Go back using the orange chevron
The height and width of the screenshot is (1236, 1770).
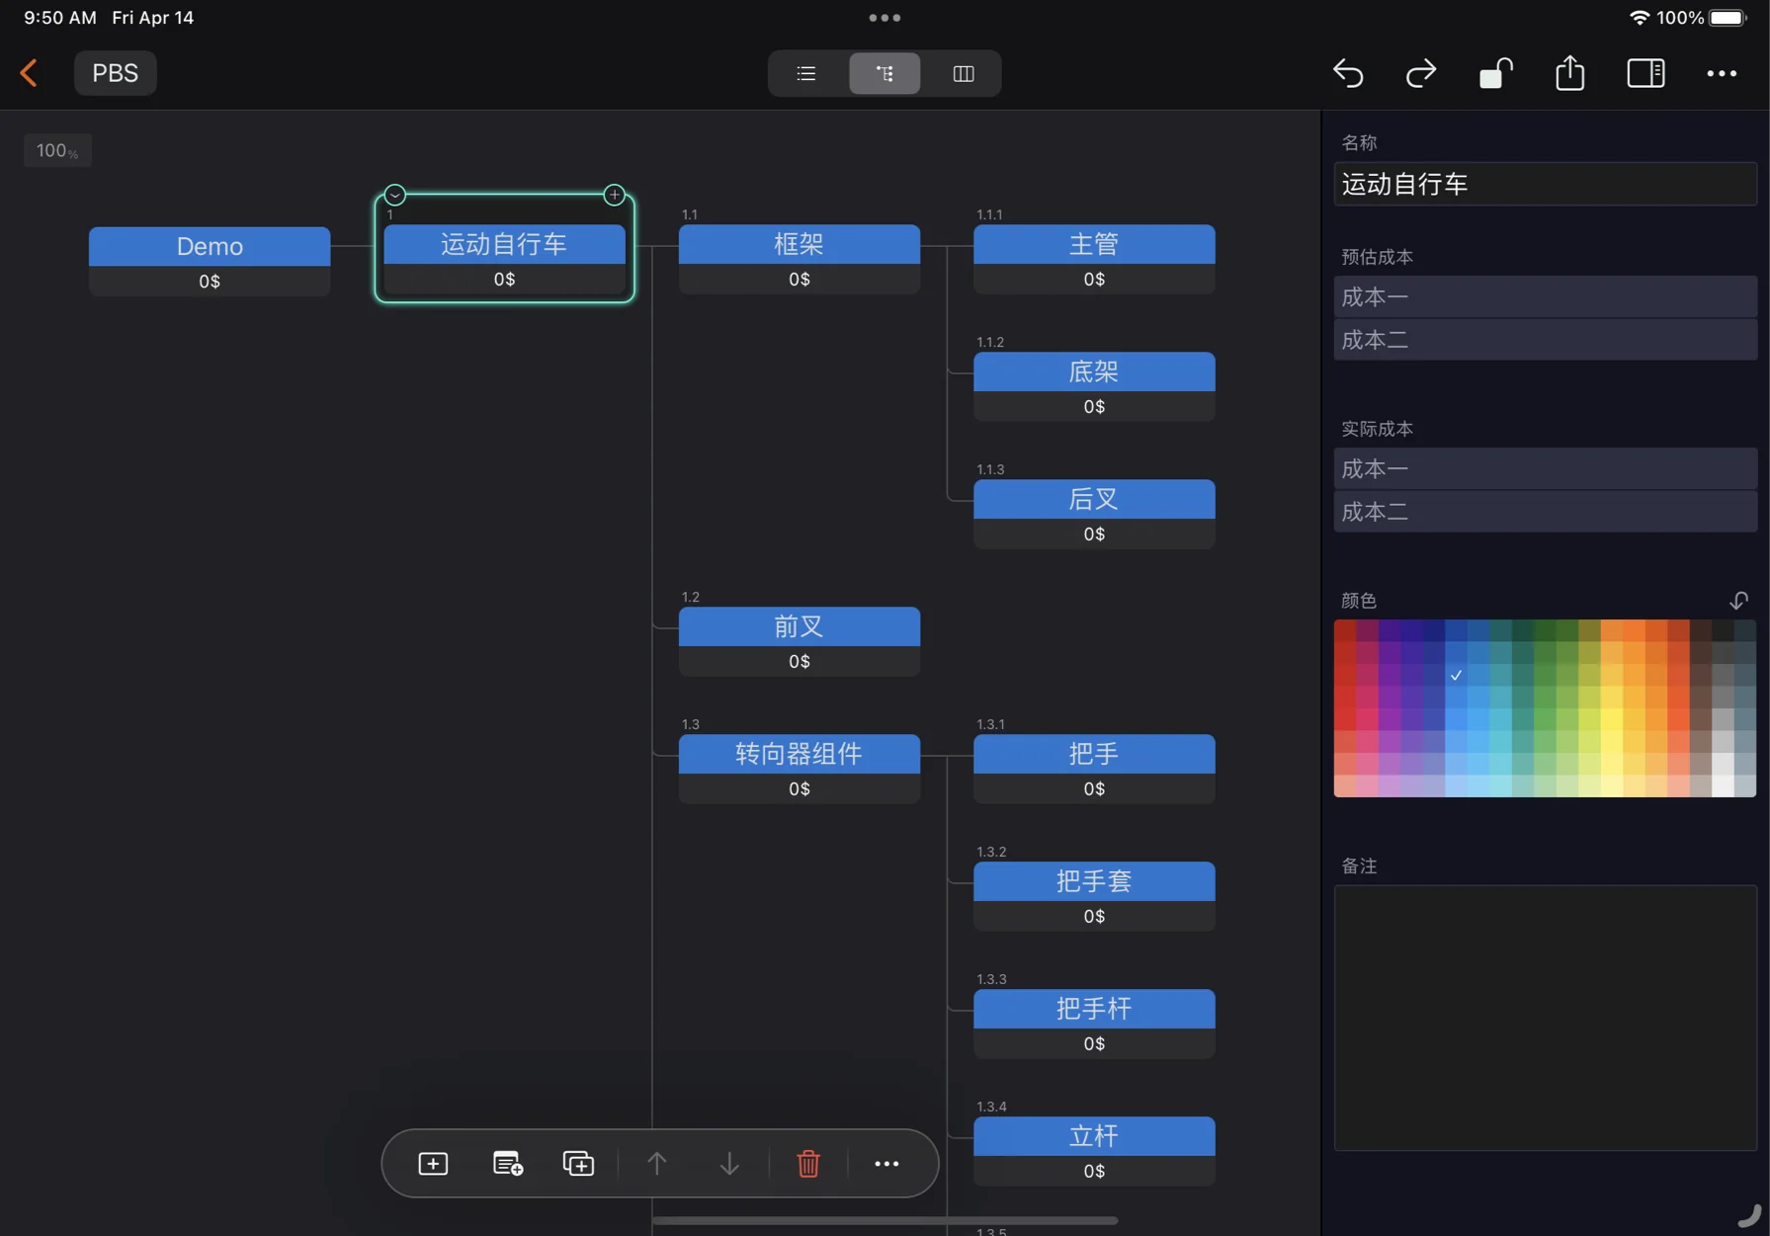[29, 73]
